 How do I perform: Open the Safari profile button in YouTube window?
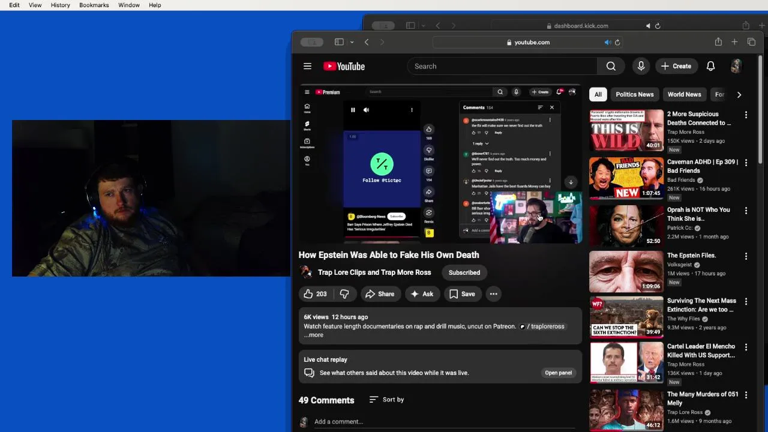pos(312,42)
